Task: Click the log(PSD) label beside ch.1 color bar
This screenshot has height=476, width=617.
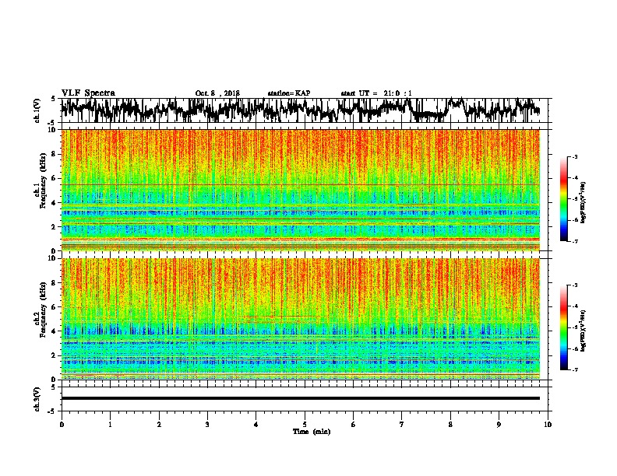Action: click(x=583, y=203)
